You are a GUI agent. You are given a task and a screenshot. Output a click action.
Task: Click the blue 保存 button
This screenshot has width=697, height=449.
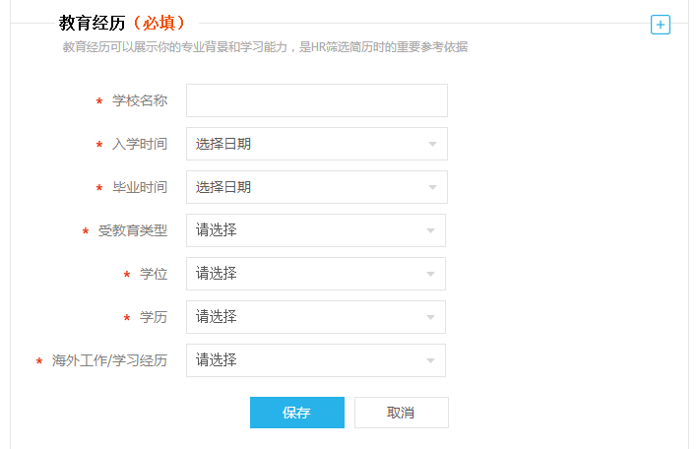(297, 413)
